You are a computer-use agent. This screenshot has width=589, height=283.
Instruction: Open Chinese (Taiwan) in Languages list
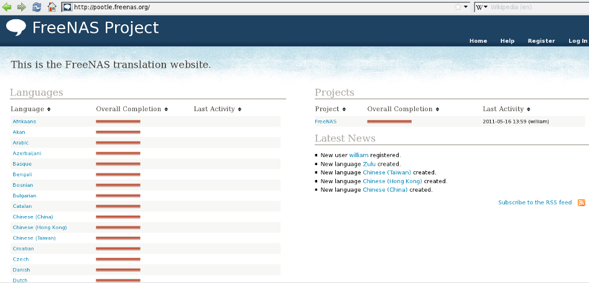coord(34,238)
